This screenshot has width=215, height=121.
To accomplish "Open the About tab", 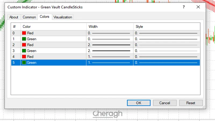I will pos(14,17).
